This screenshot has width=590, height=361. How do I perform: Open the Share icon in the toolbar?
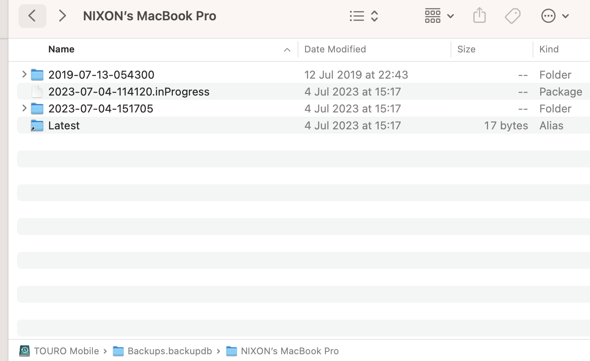click(479, 16)
